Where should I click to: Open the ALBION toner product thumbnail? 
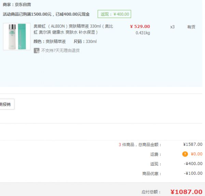pos(17,37)
